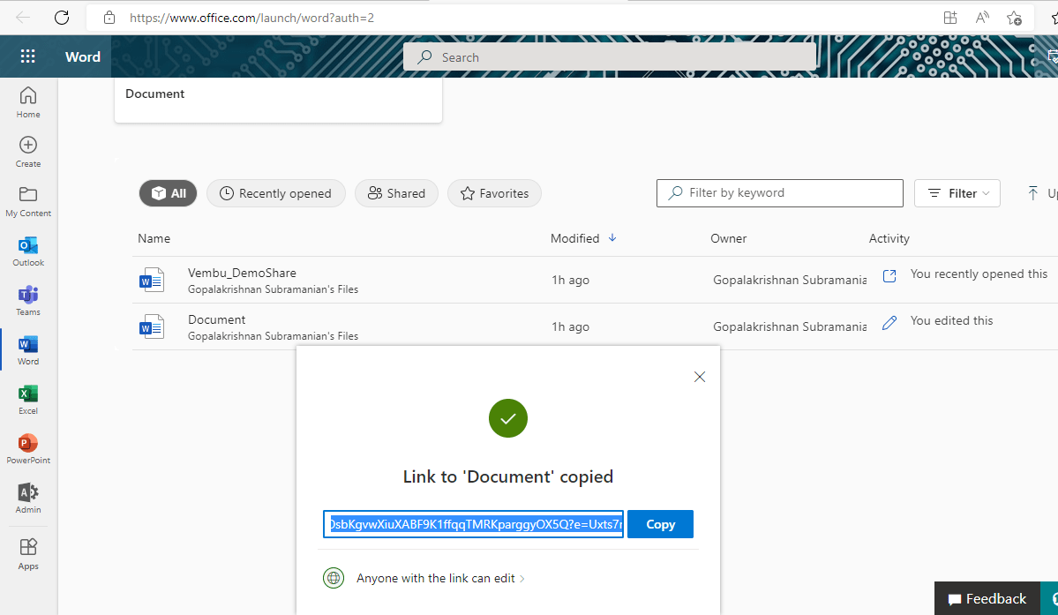1058x615 pixels.
Task: Expand Anyone with the link can edit settings
Action: pos(440,578)
